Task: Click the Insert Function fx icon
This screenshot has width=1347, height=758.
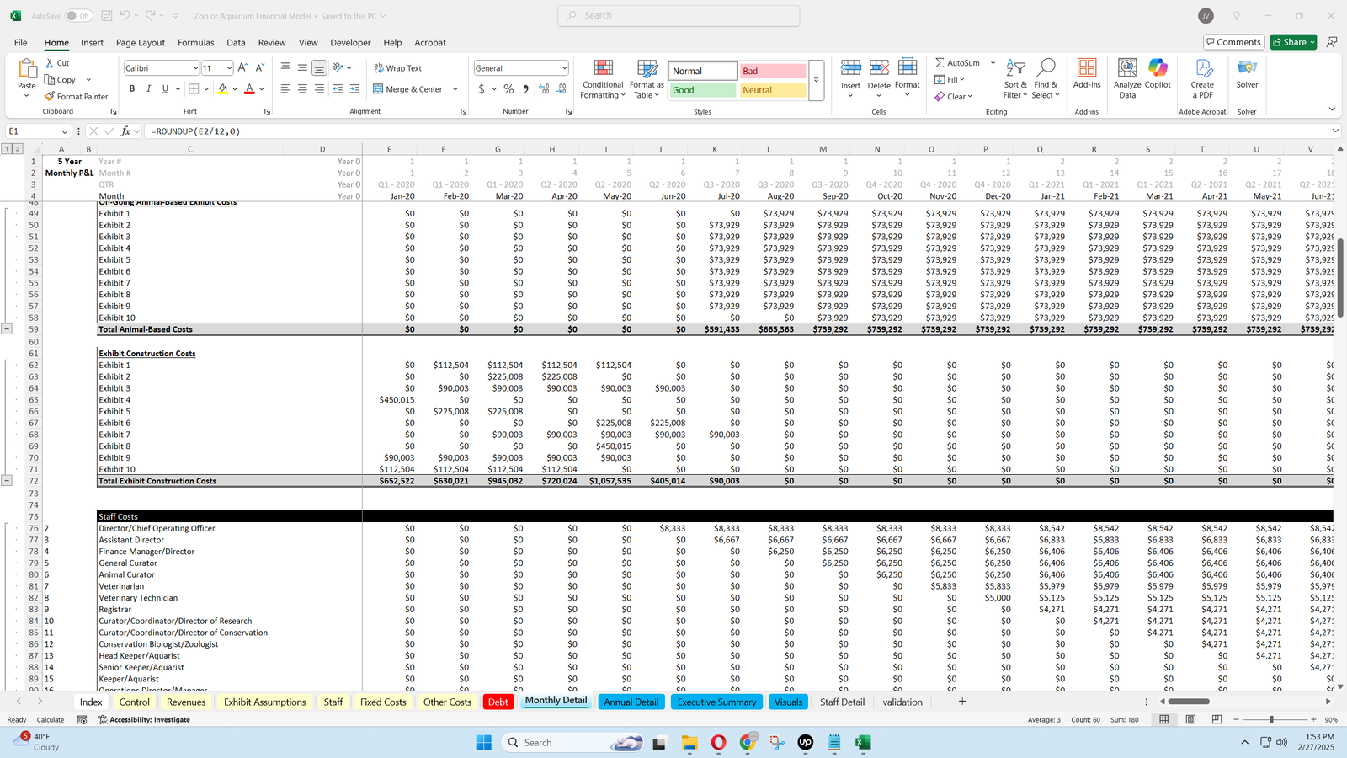Action: point(125,131)
